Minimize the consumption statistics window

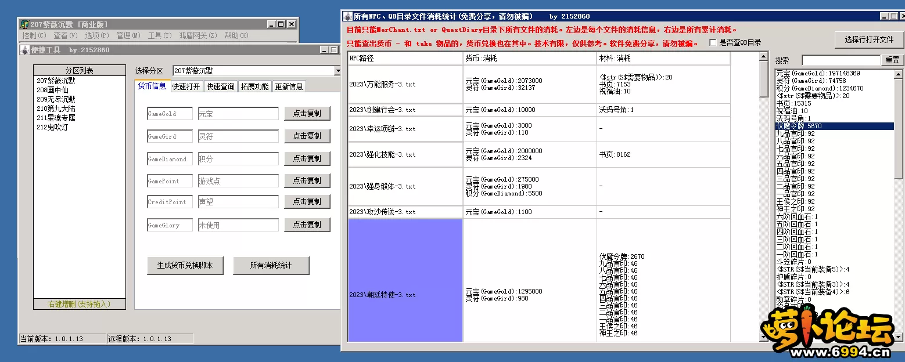tap(884, 16)
